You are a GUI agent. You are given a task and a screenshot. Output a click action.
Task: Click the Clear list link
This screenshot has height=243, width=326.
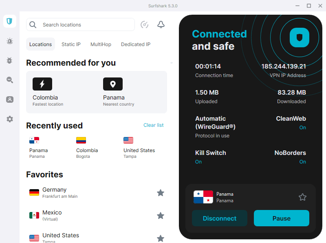(x=154, y=125)
